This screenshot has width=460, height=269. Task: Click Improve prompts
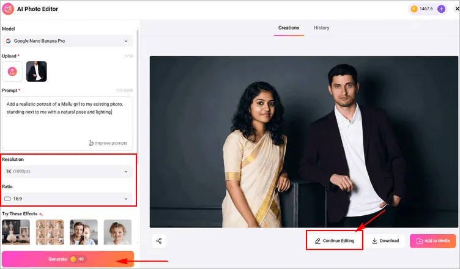[x=108, y=143]
